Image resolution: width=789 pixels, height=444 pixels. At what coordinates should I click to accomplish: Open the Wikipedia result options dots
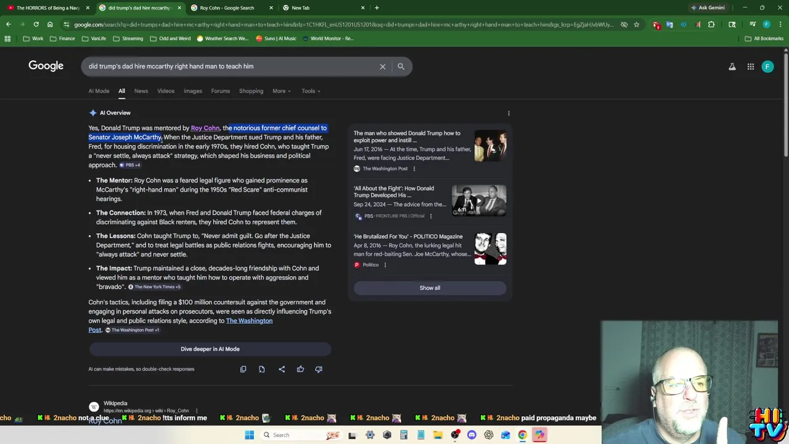point(197,411)
